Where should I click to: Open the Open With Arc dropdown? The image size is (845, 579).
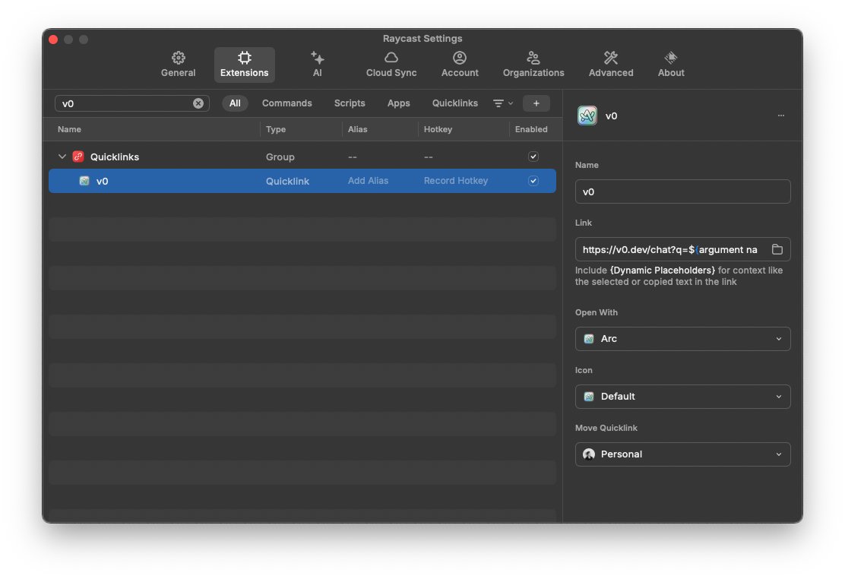[x=683, y=339]
